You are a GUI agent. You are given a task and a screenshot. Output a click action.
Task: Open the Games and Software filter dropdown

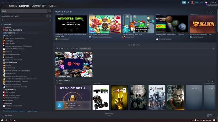[x=23, y=16]
